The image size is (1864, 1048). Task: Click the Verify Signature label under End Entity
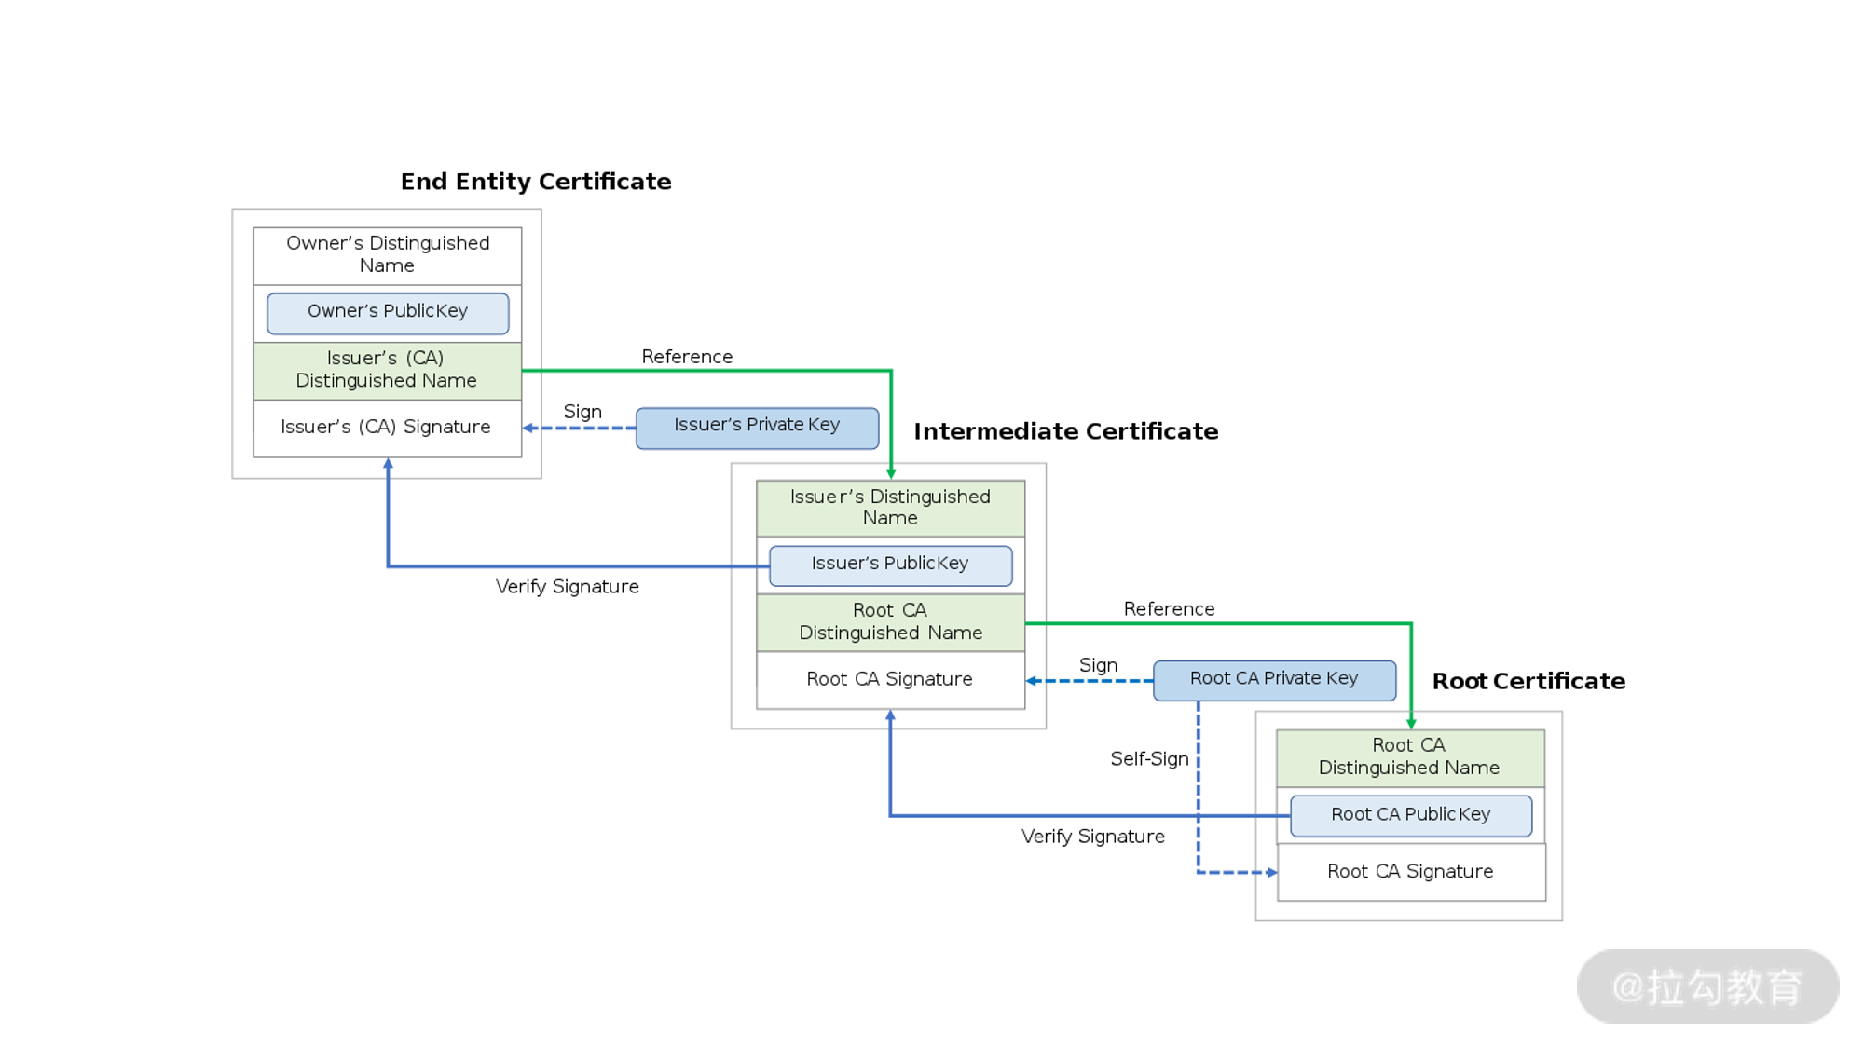pyautogui.click(x=567, y=587)
